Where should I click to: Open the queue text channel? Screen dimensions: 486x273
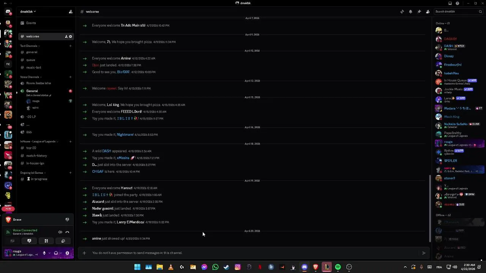click(46, 60)
